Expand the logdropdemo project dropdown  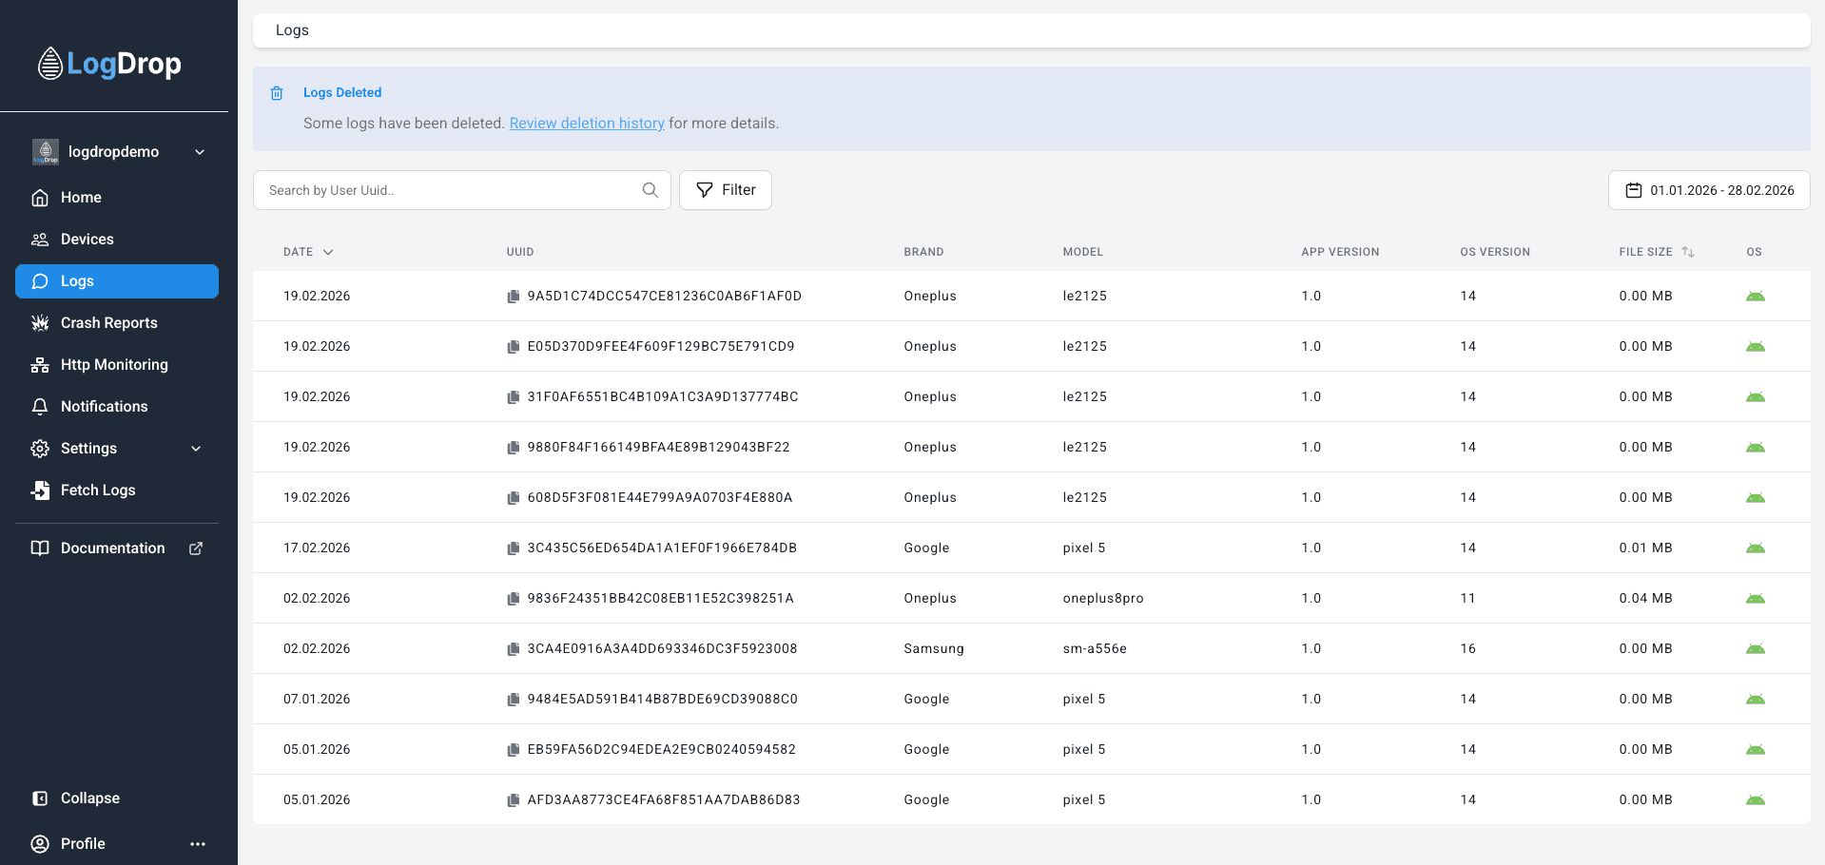pyautogui.click(x=200, y=152)
